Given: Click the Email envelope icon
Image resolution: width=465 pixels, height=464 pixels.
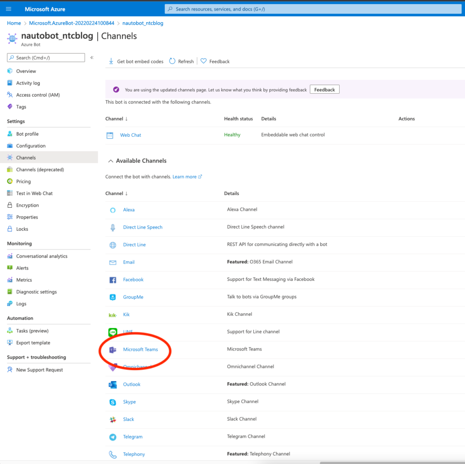Looking at the screenshot, I should [x=113, y=262].
